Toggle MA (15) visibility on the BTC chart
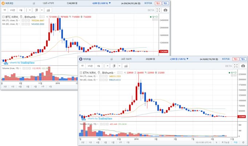This screenshot has width=248, height=146. (x=23, y=20)
